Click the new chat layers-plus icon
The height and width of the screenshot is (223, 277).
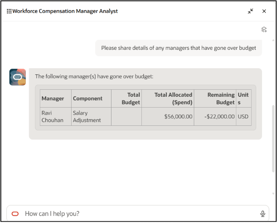point(264,29)
